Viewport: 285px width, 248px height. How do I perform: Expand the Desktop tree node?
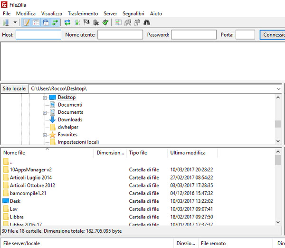click(45, 98)
